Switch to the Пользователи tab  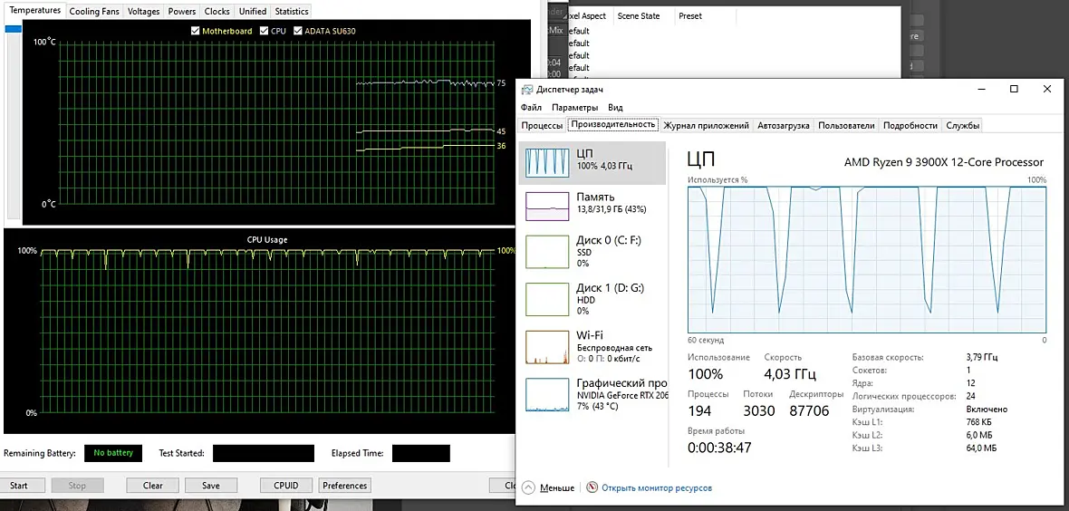(x=846, y=126)
